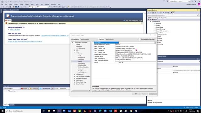
Task: Click the Windows Start button
Action: click(3, 111)
